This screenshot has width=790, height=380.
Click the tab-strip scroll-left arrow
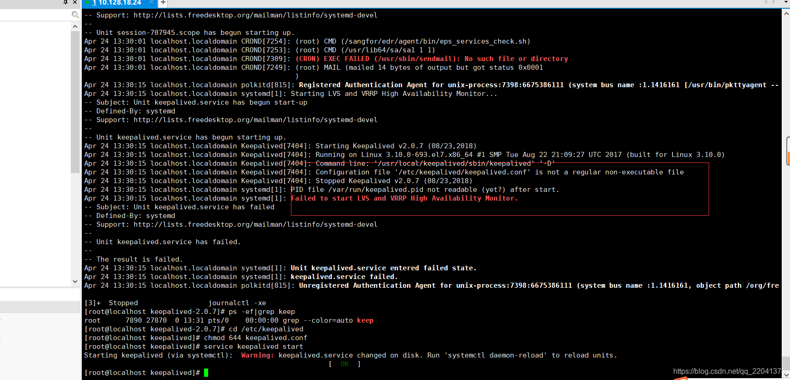766,2
